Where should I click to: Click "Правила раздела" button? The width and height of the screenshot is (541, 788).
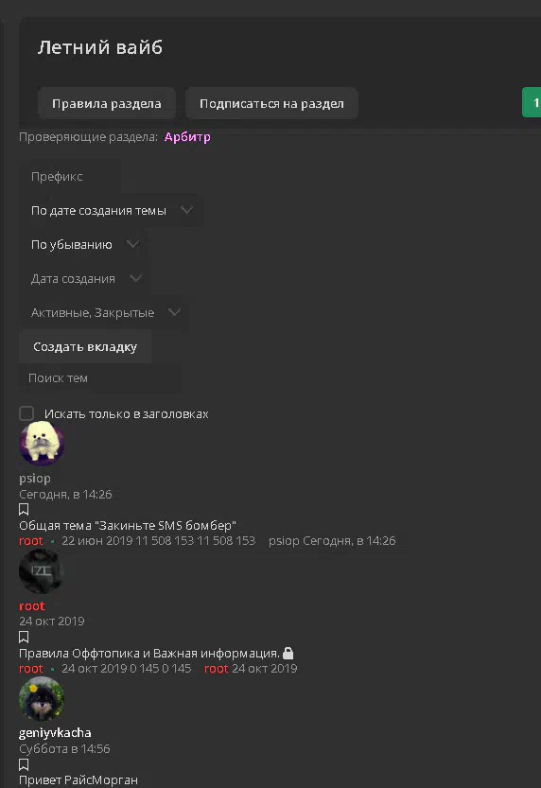pos(107,103)
